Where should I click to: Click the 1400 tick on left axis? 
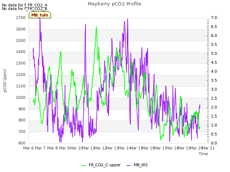[x=21, y=52]
